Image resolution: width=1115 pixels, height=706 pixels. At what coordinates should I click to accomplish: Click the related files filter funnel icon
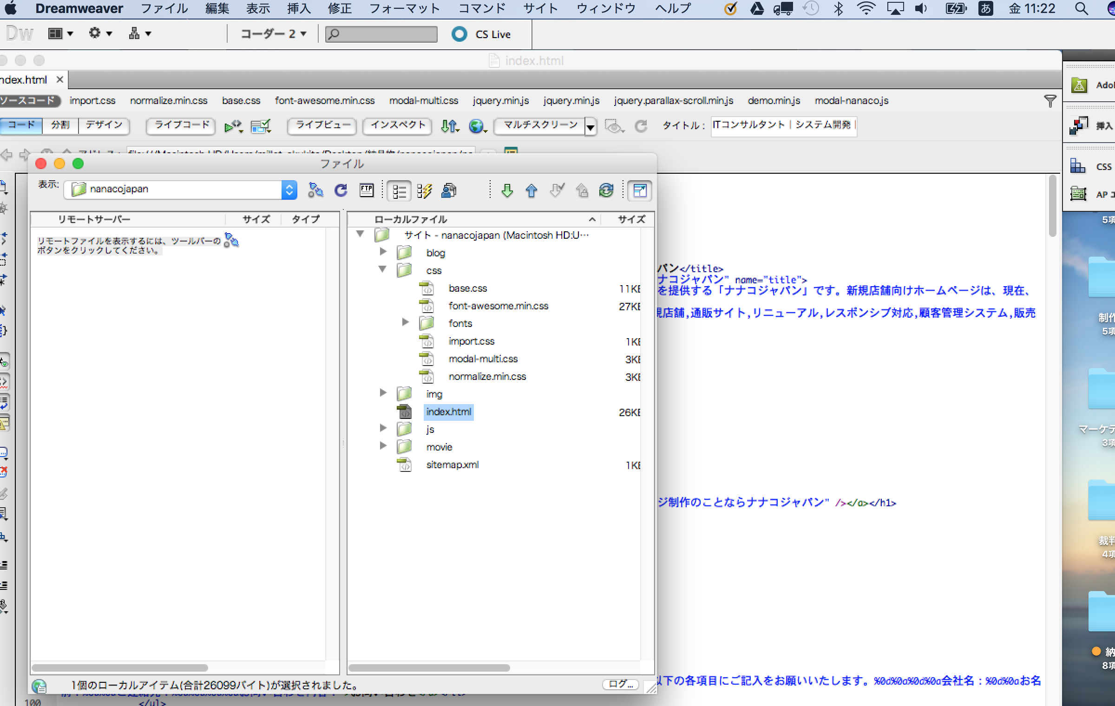point(1049,101)
